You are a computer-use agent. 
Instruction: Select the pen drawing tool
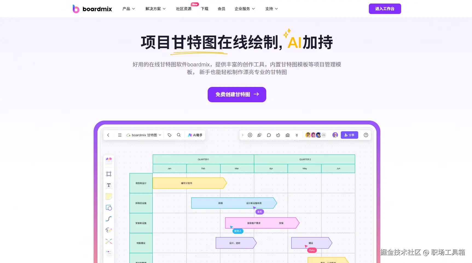[109, 230]
